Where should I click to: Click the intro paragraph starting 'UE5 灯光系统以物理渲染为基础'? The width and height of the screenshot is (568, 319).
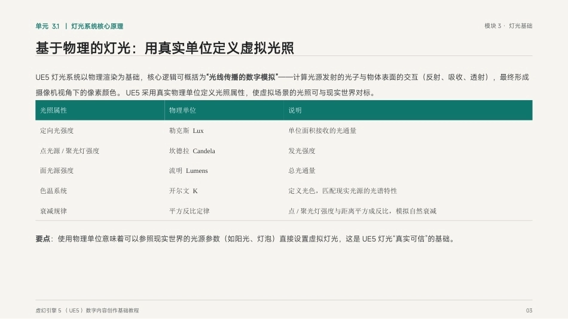283,85
